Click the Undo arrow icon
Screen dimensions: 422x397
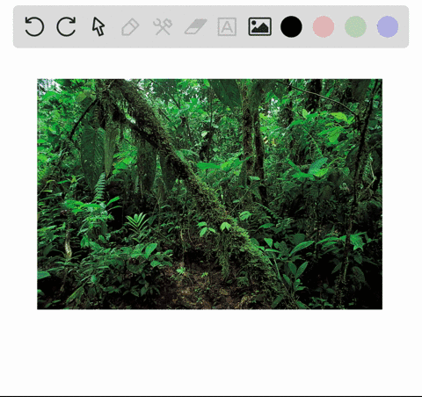[34, 26]
